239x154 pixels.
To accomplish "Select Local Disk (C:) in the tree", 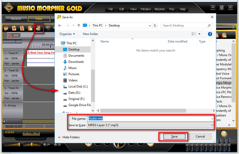I will (x=75, y=87).
